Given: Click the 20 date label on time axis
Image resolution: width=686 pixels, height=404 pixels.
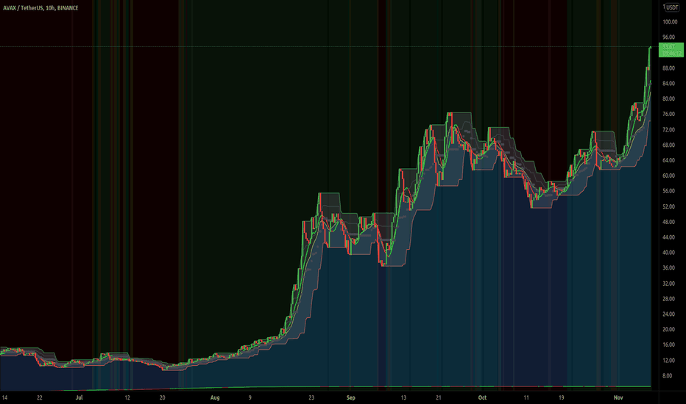Looking at the screenshot, I should (163, 397).
